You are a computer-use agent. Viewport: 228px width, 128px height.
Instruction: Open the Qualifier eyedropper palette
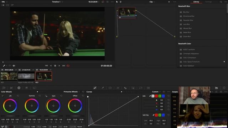tap(103, 88)
